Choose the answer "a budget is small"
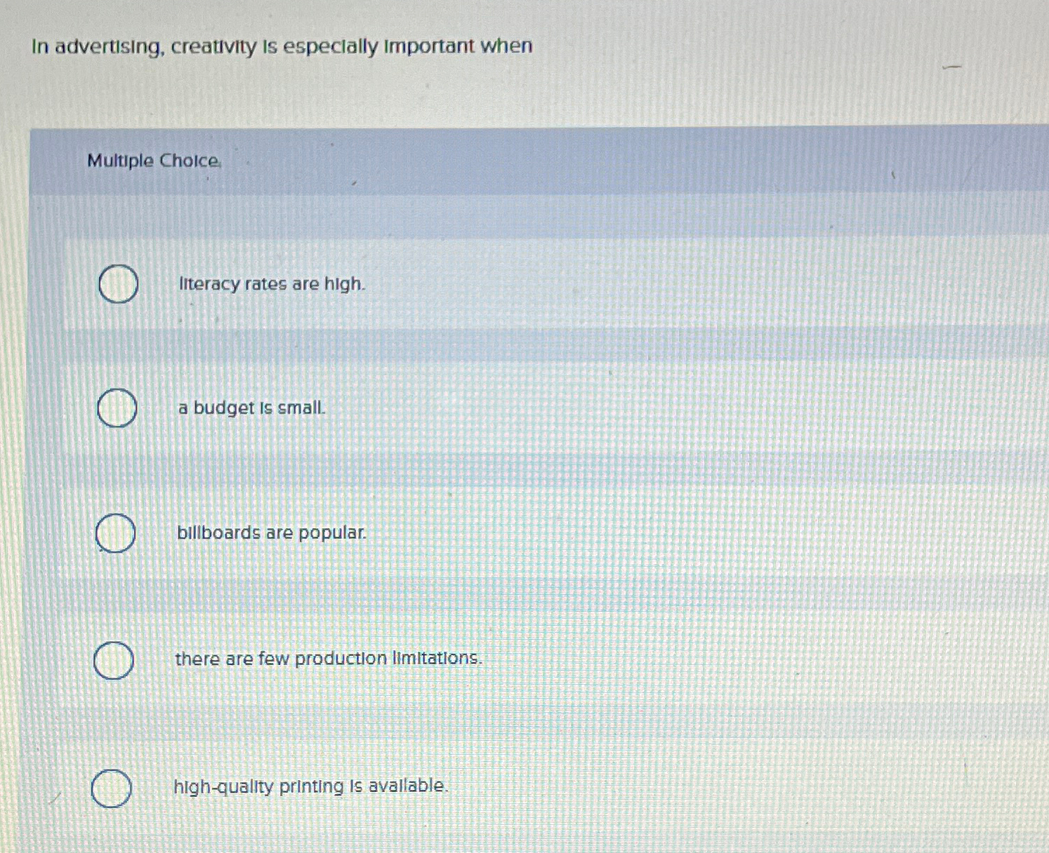This screenshot has width=1049, height=853. pos(251,408)
